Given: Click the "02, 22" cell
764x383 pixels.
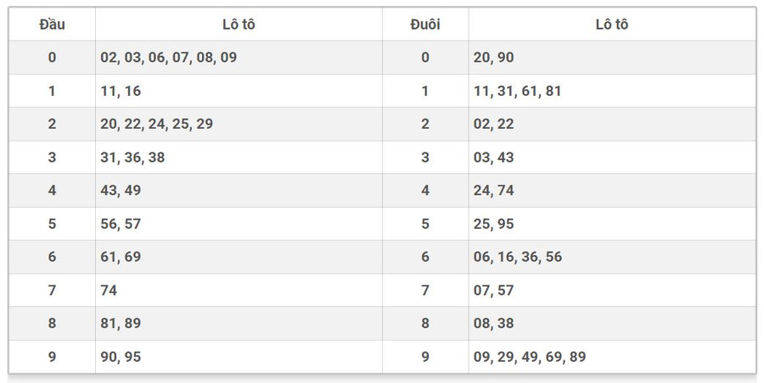Looking at the screenshot, I should point(493,124).
